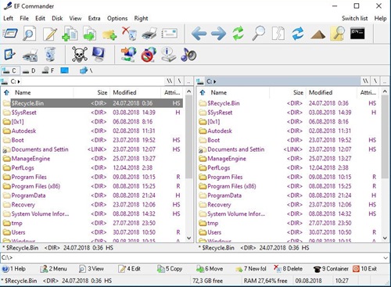This screenshot has width=391, height=287.
Task: Select drive C button
Action: click(9, 70)
